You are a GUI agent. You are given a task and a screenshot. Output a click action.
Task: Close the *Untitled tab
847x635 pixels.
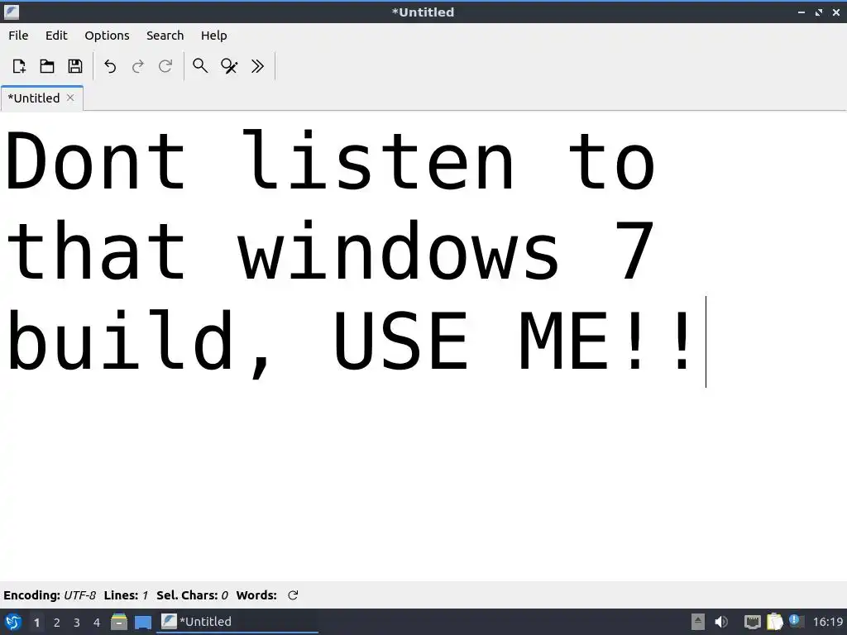tap(70, 98)
